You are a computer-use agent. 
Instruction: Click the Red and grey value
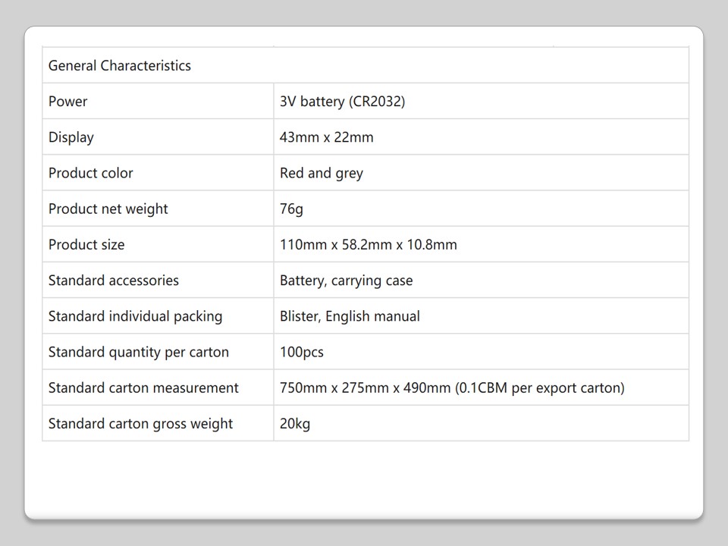coord(322,173)
